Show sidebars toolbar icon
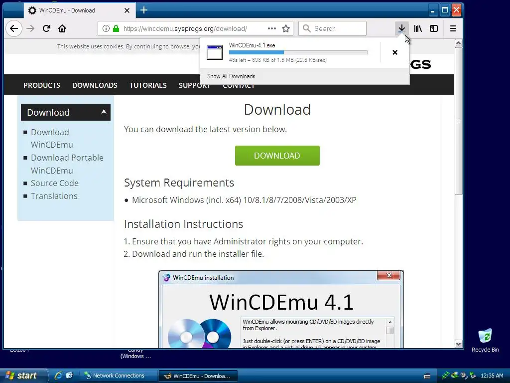This screenshot has height=383, width=510. point(434,28)
